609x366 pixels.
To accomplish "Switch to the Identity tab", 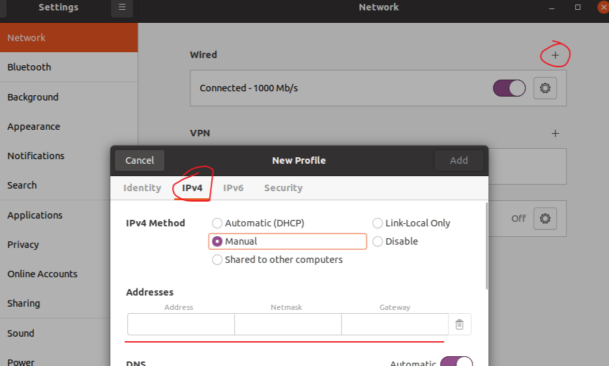I will tap(142, 188).
